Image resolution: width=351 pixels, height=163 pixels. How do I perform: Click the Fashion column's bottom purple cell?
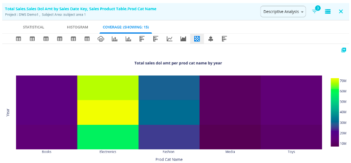(169, 137)
